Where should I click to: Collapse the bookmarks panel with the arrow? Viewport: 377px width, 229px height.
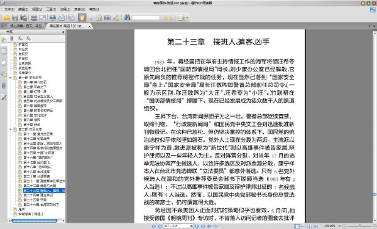[63, 32]
